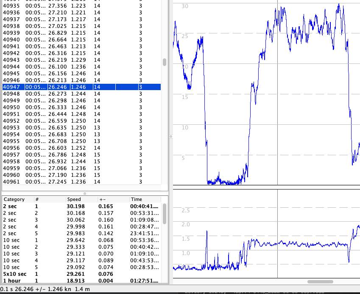Pick the 2 sec rank 5 result 29.983
The height and width of the screenshot is (294, 360).
click(x=81, y=234)
